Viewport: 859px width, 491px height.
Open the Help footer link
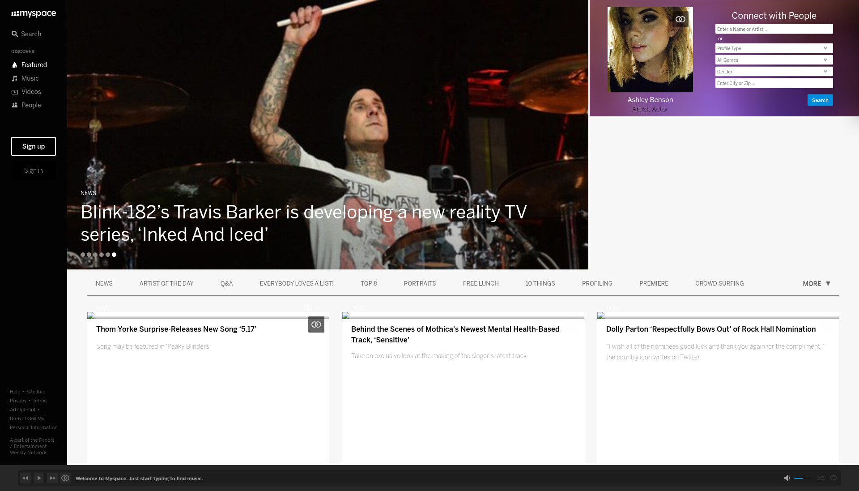(15, 392)
